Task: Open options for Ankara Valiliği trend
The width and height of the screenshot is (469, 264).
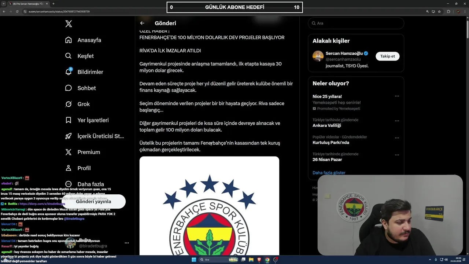Action: coord(397,121)
